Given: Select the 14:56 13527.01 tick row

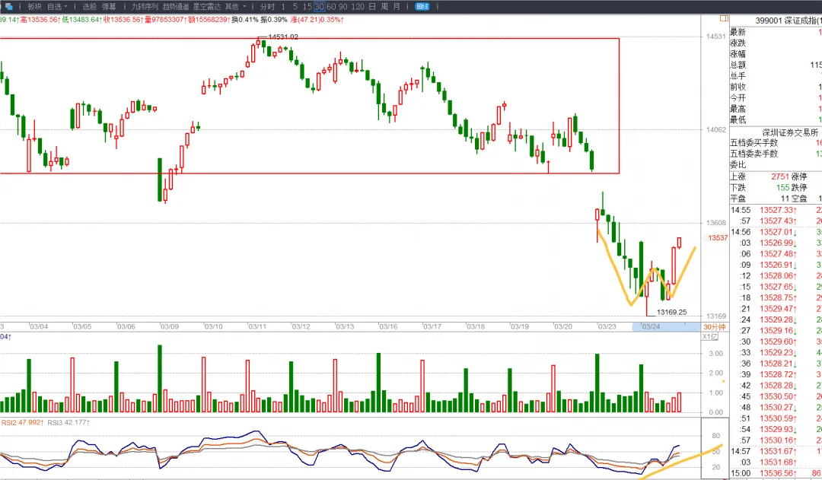Looking at the screenshot, I should coord(776,232).
